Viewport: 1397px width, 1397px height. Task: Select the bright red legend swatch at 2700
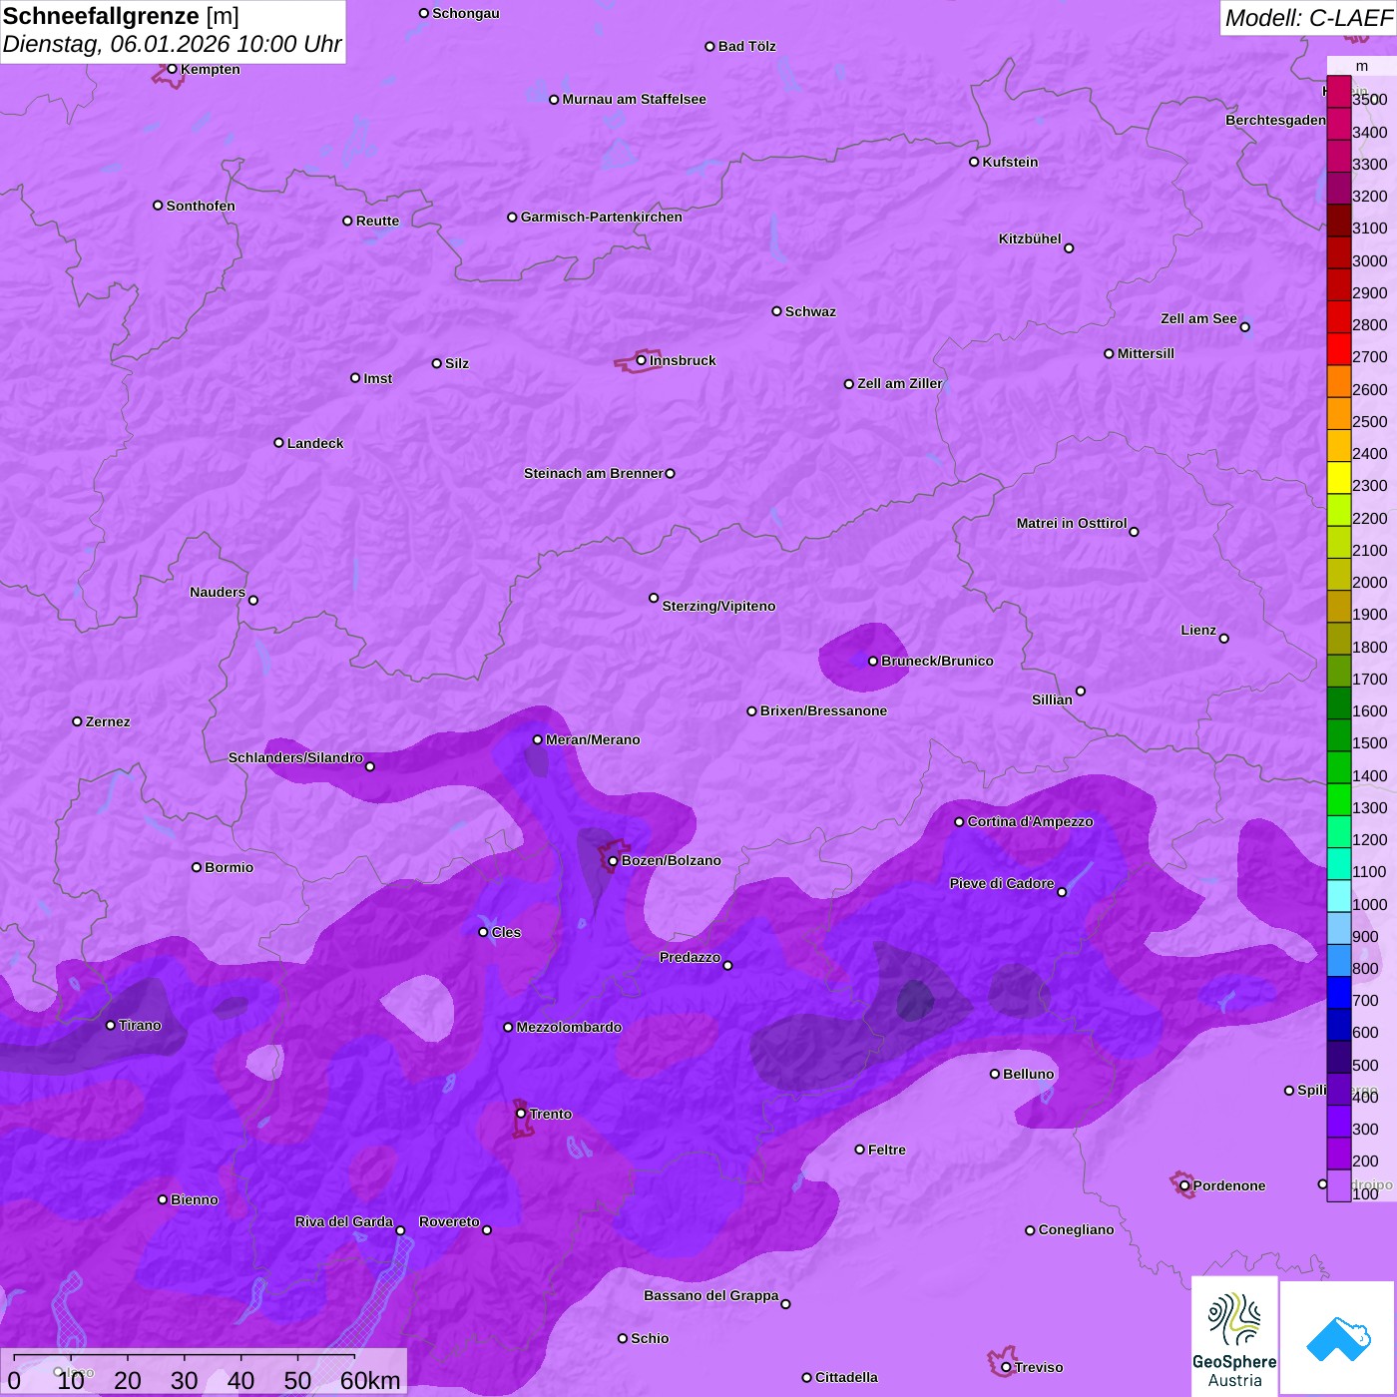(x=1339, y=349)
